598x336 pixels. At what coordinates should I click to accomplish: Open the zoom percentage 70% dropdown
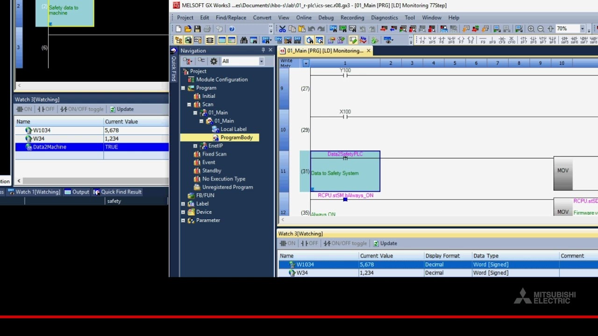582,29
